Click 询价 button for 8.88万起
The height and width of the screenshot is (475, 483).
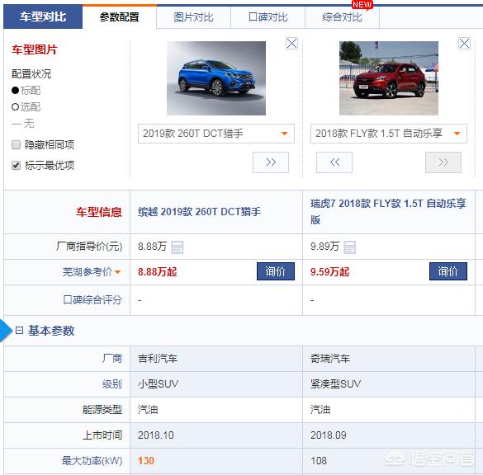pyautogui.click(x=276, y=271)
